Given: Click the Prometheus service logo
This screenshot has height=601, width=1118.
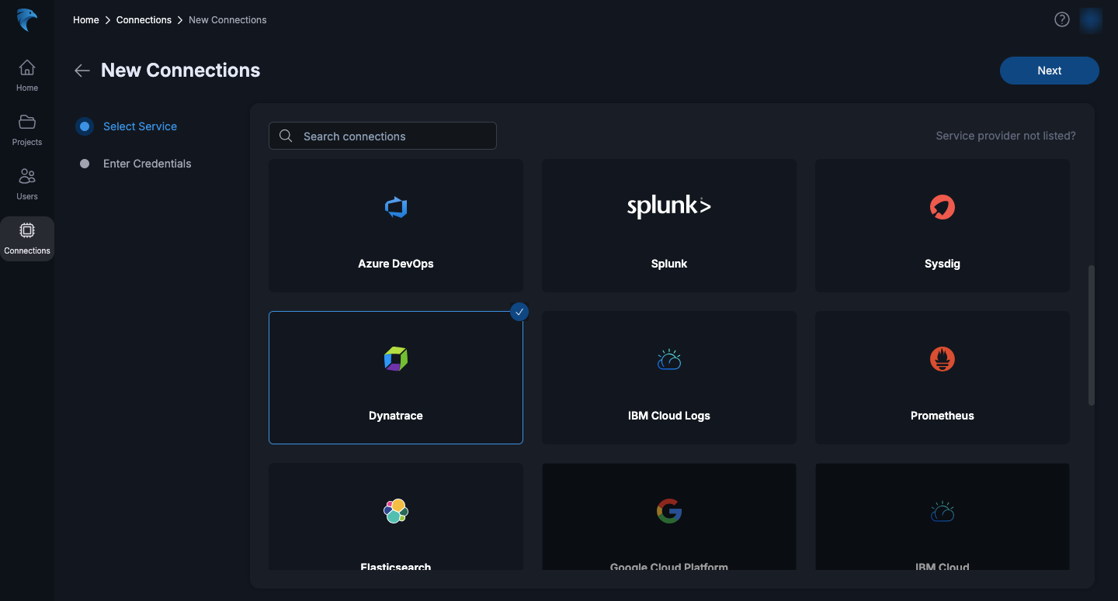Looking at the screenshot, I should coord(942,359).
